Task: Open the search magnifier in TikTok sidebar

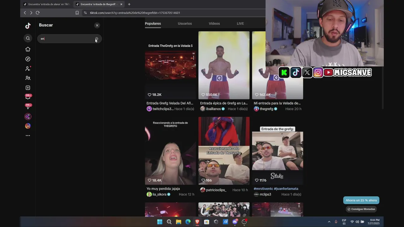Action: [x=28, y=38]
